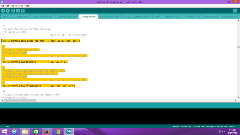The image size is (240, 135).
Task: Open the tab list dropdown arrow
Action: click(234, 16)
